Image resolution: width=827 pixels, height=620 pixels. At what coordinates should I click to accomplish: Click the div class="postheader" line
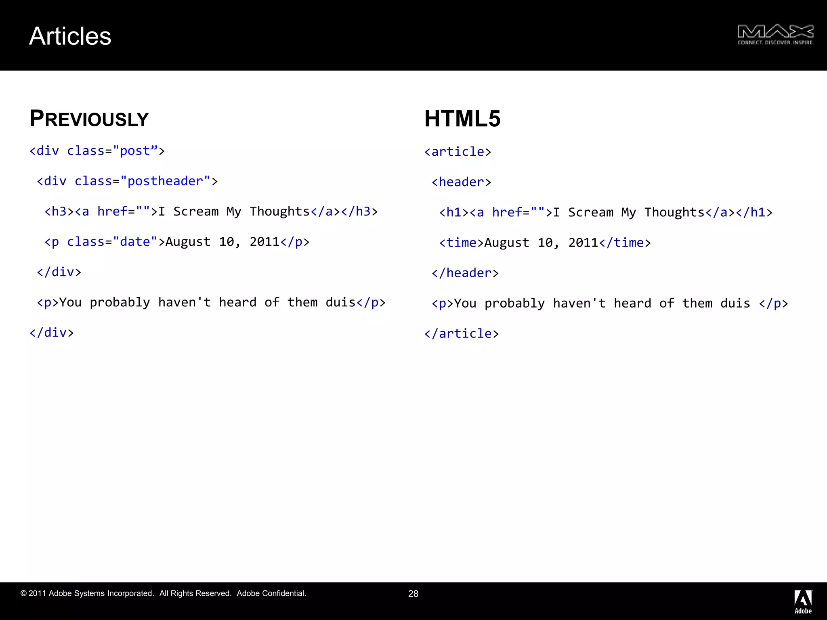[127, 181]
